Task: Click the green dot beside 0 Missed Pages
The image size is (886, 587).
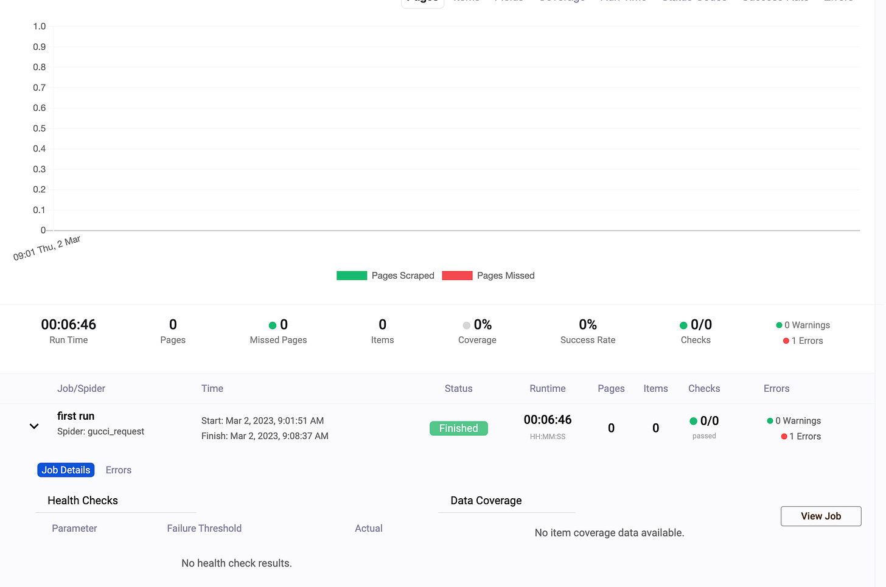Action: 272,325
